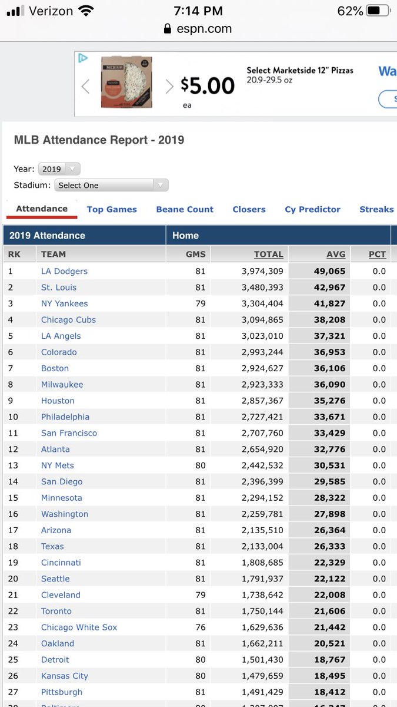Sort table by AVG column

336,254
